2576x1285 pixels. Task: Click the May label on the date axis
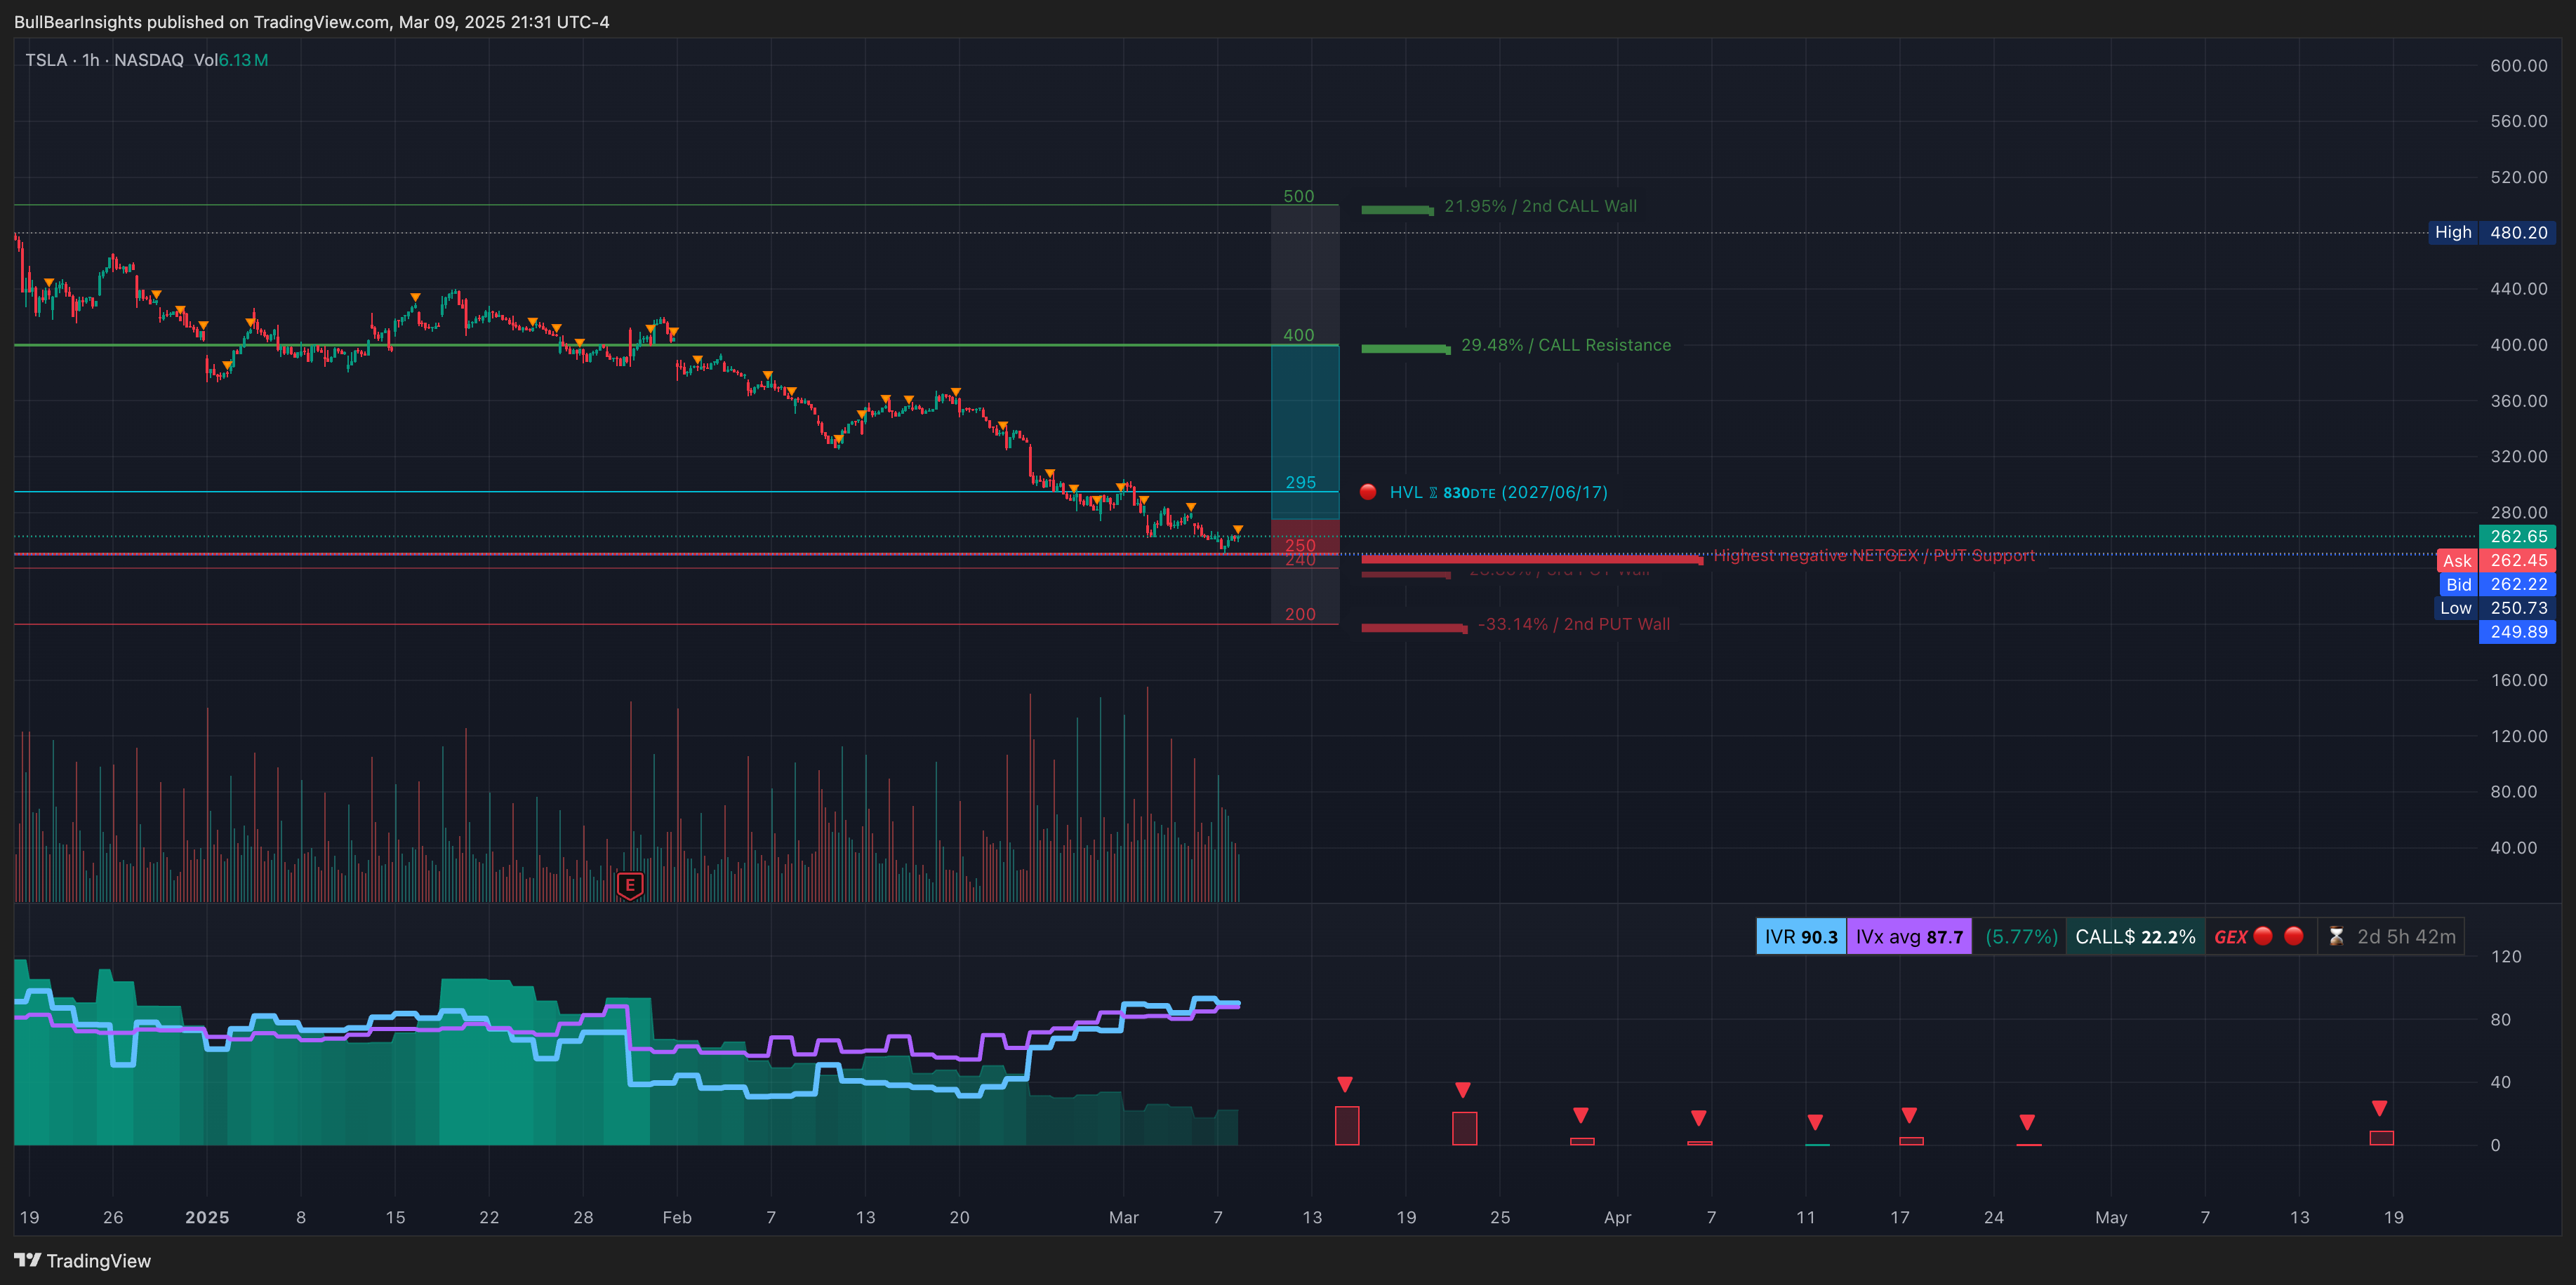tap(2111, 1217)
